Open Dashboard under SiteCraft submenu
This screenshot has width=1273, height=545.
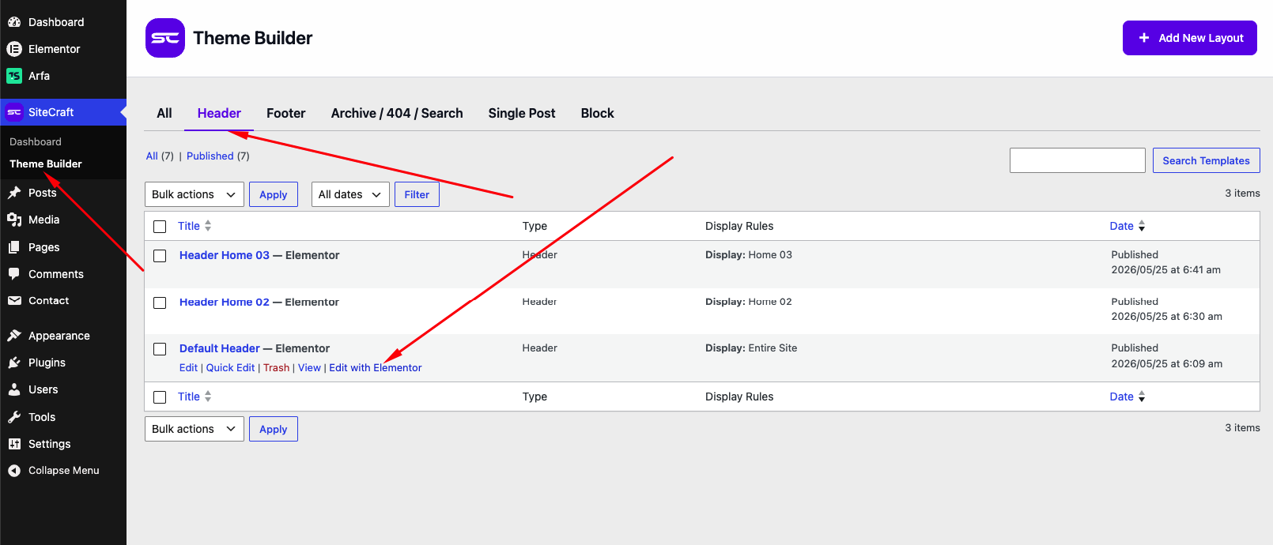tap(36, 141)
